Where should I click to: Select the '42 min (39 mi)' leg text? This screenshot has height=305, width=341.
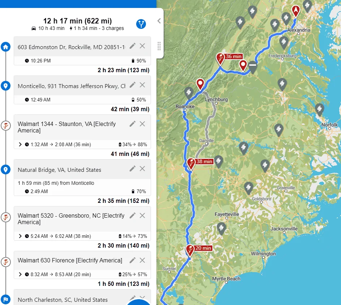tap(130, 109)
